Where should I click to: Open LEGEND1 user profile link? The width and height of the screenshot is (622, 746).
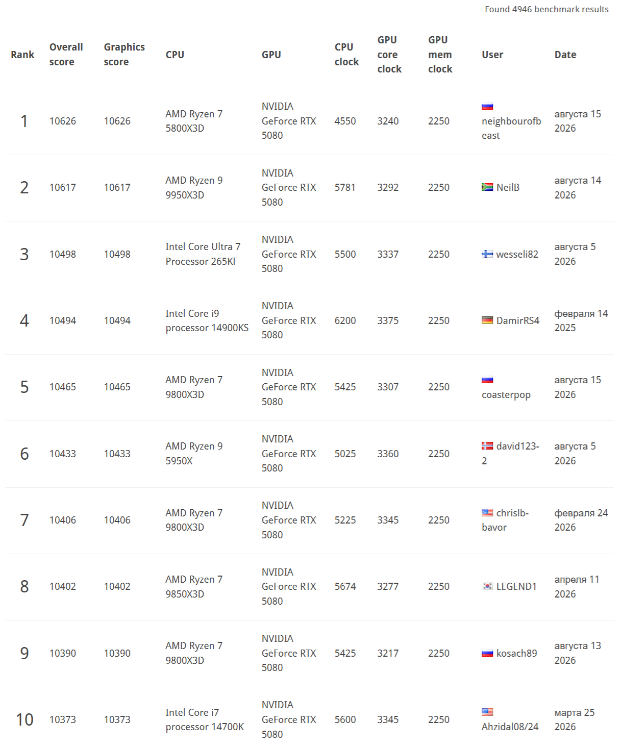coord(516,586)
